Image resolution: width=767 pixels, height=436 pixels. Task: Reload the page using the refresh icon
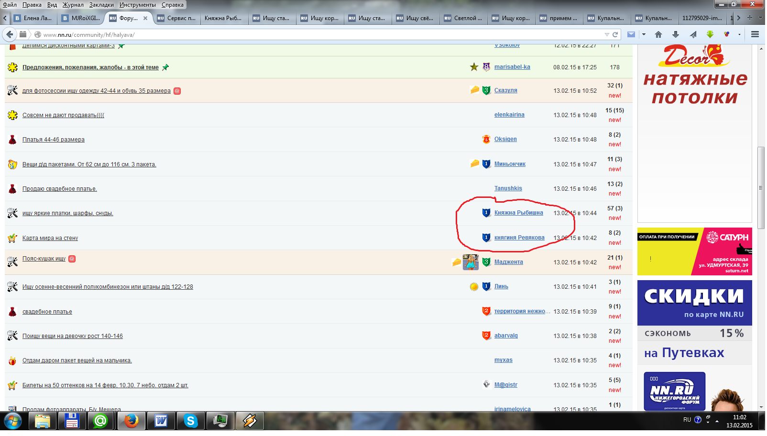[615, 34]
